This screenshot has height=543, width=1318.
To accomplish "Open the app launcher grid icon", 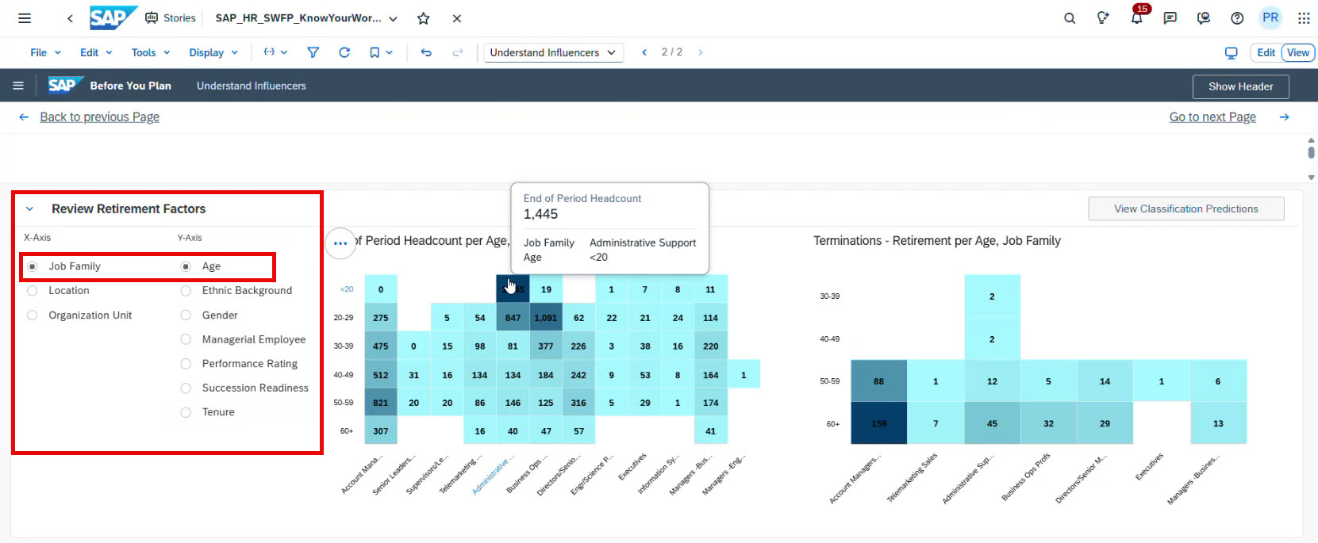I will click(1304, 18).
